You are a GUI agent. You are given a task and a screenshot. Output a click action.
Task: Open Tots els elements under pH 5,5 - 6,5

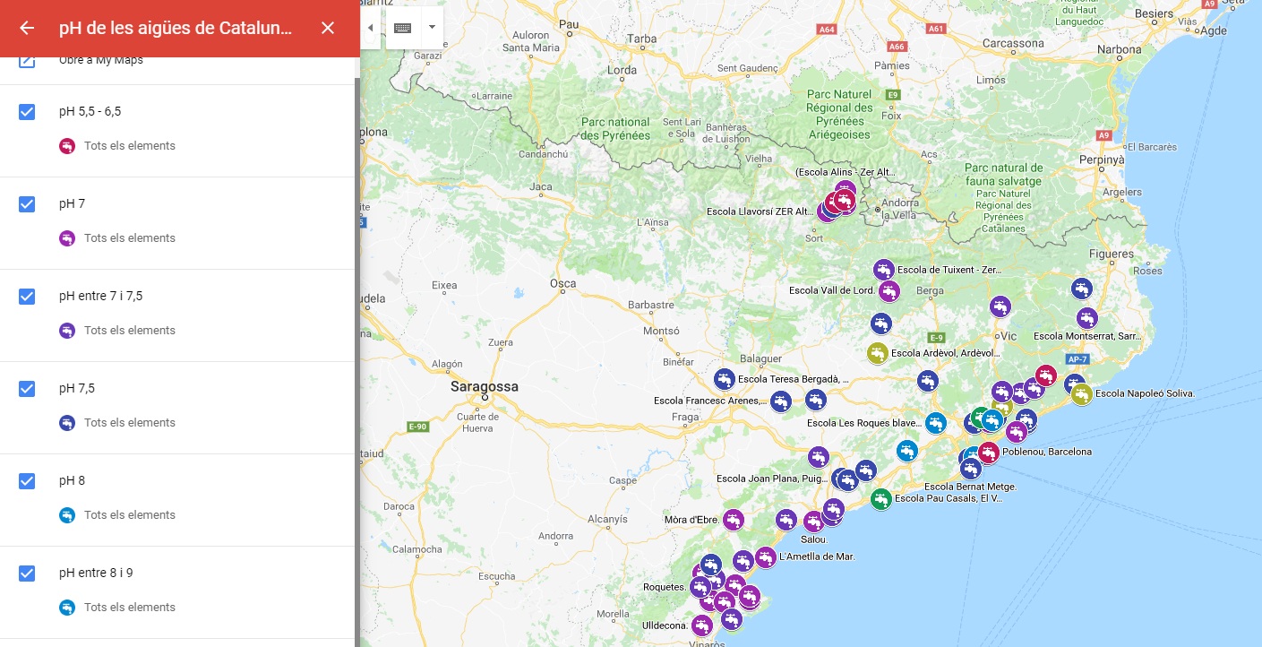tap(129, 146)
